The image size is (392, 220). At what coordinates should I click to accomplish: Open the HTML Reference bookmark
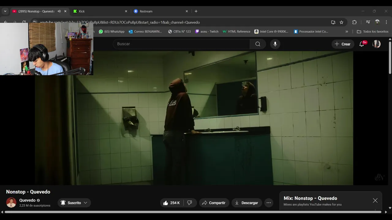tap(236, 31)
